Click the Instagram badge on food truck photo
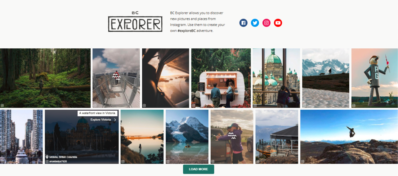The height and width of the screenshot is (176, 398). [x=194, y=105]
